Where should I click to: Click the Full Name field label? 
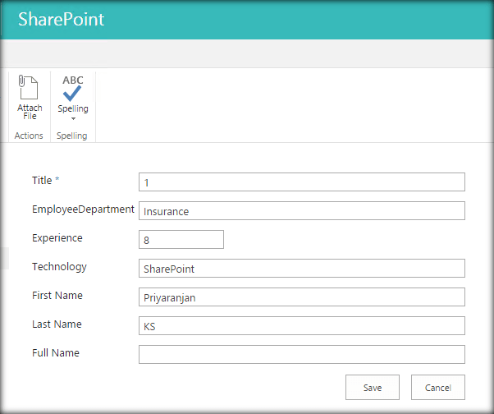tap(55, 353)
